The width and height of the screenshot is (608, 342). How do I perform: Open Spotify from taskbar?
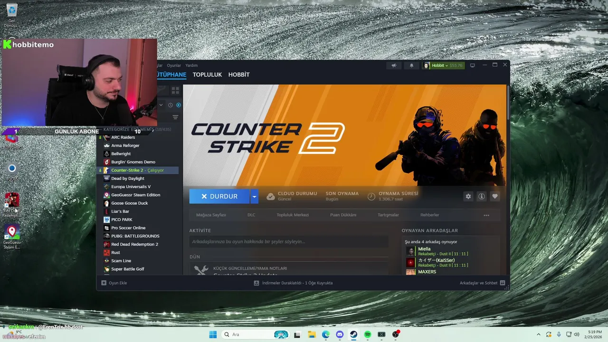(368, 334)
